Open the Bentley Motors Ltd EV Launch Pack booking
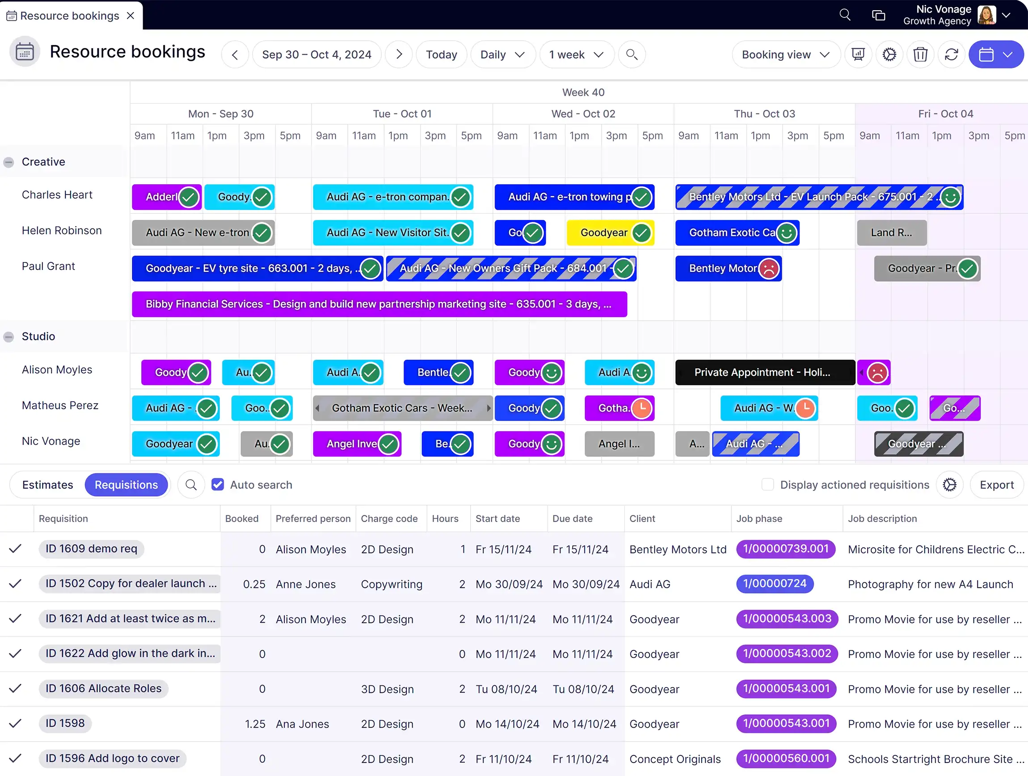Screen dimensions: 1028x776 [819, 197]
